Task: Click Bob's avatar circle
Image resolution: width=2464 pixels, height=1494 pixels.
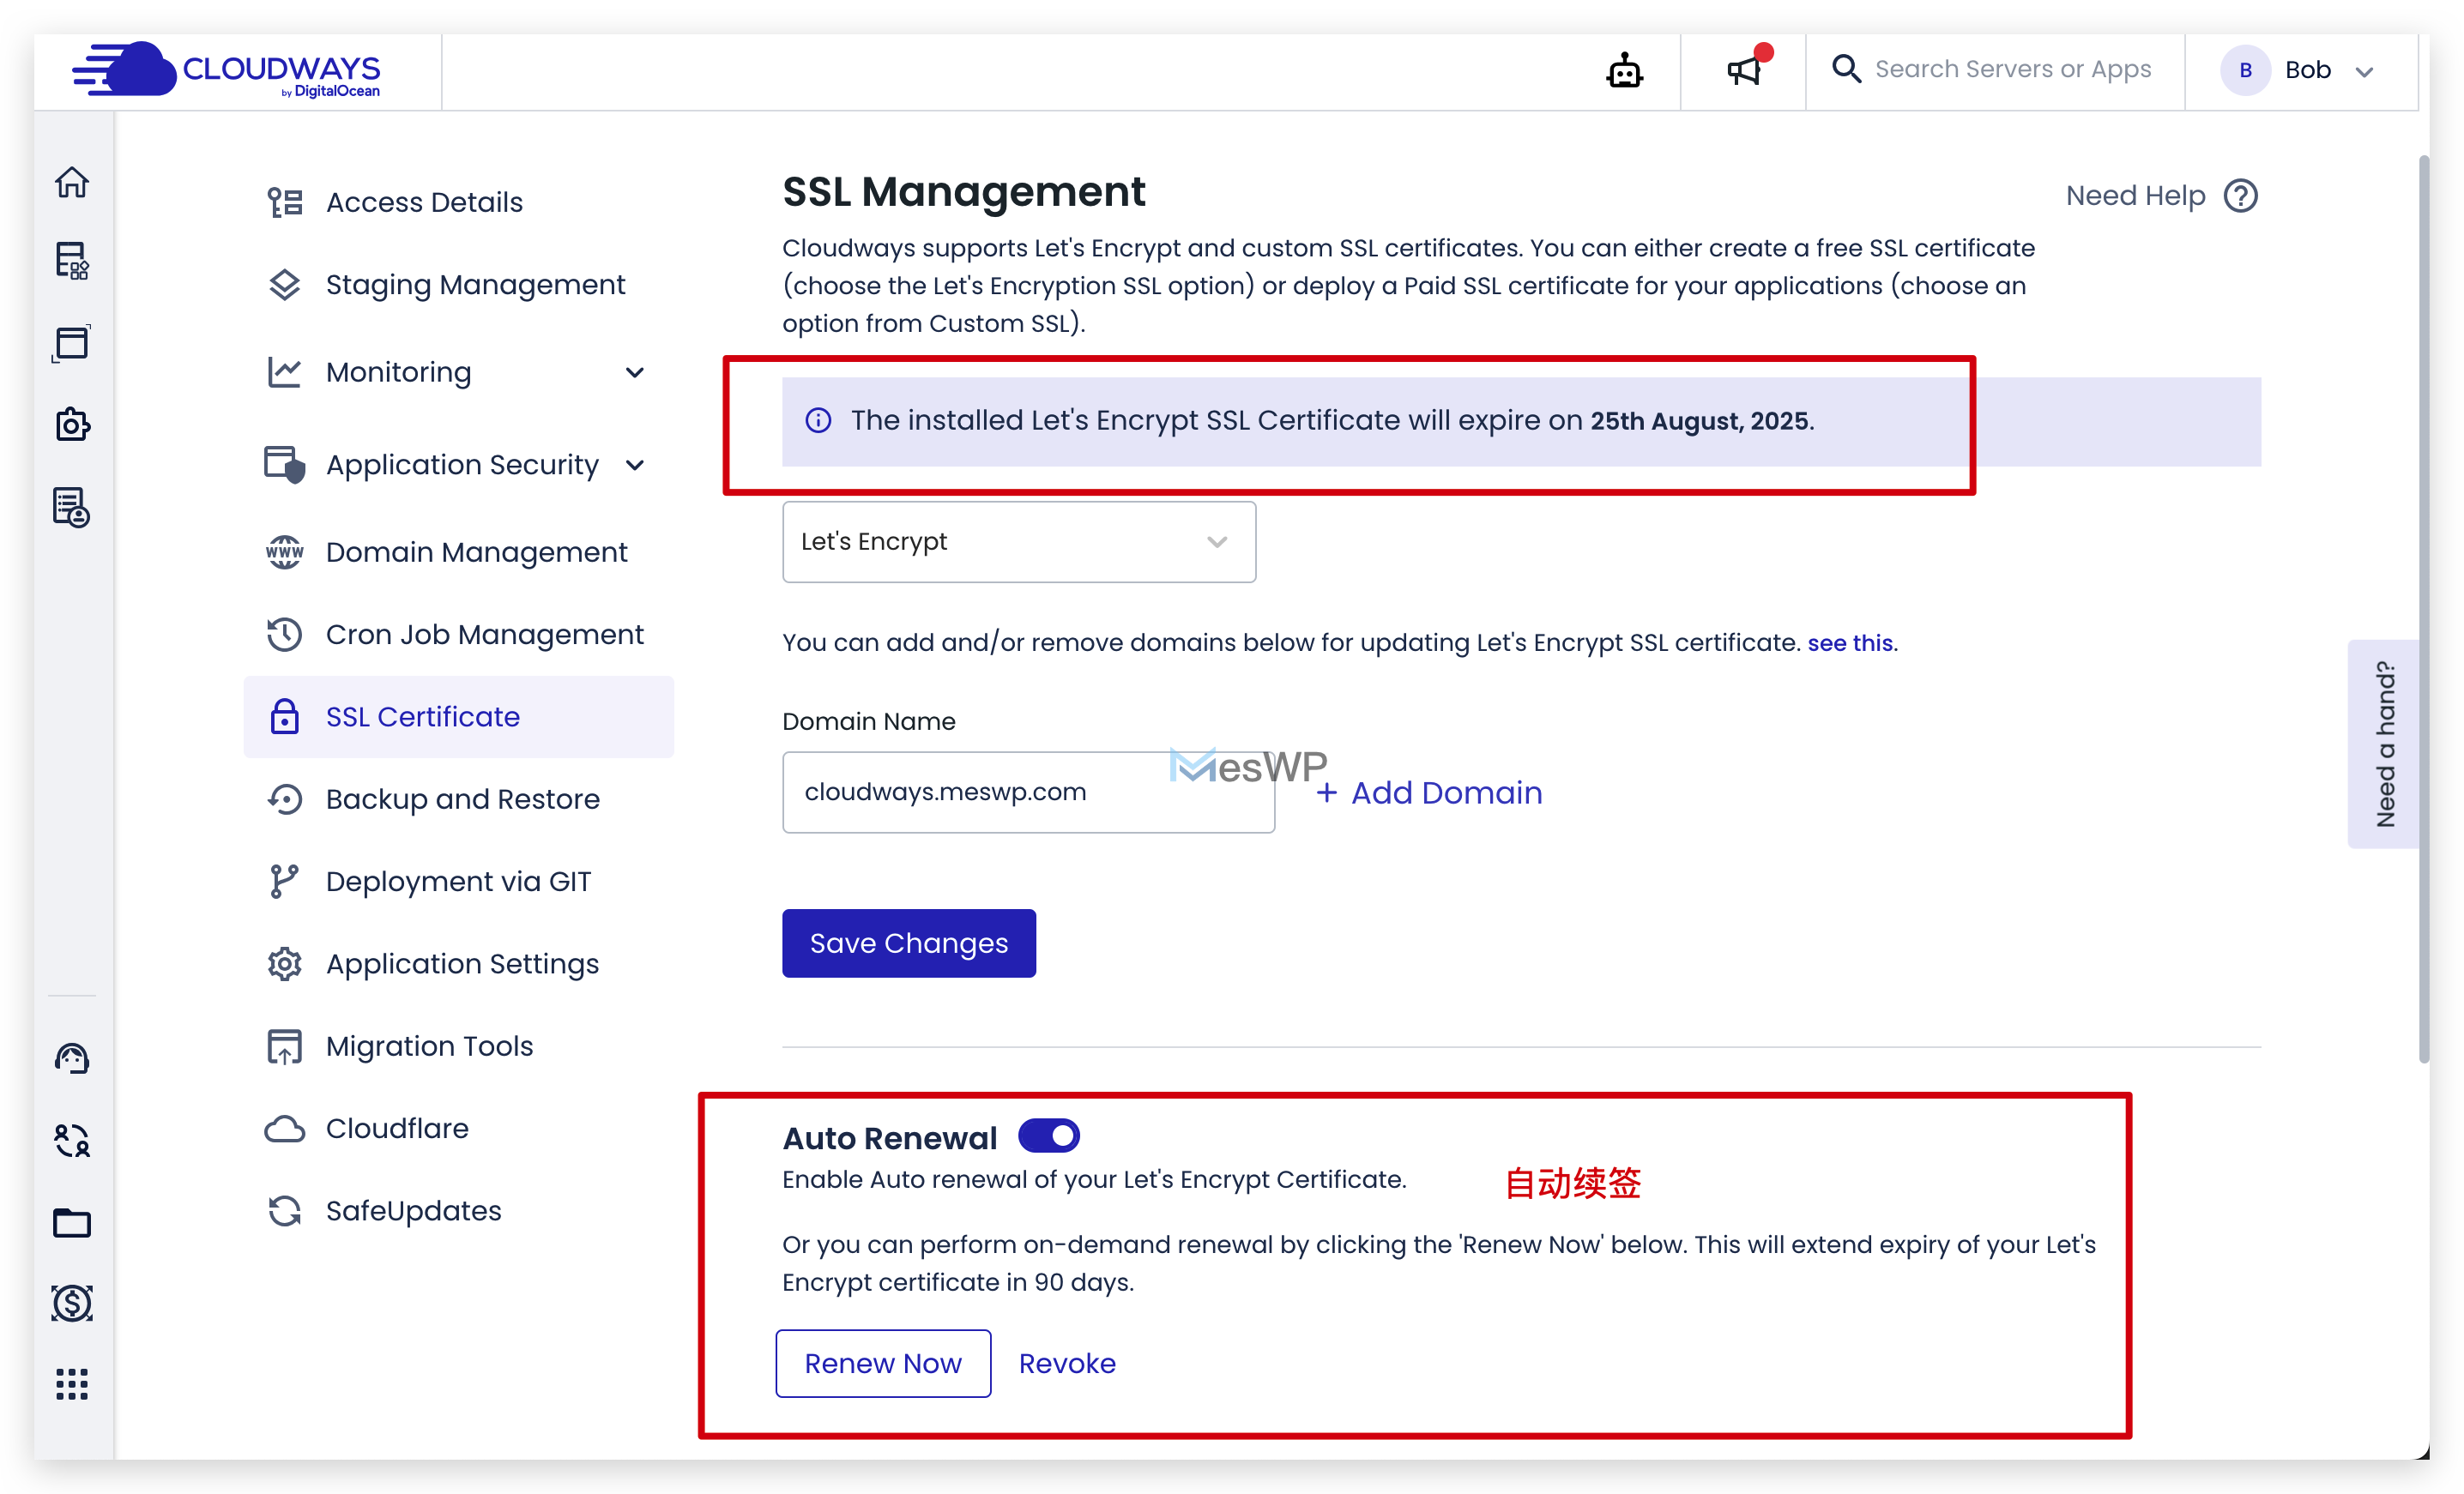Action: [x=2245, y=70]
